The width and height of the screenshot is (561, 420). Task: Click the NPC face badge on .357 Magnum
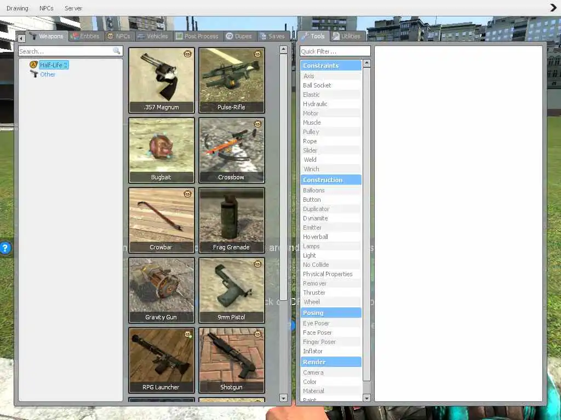click(x=187, y=54)
